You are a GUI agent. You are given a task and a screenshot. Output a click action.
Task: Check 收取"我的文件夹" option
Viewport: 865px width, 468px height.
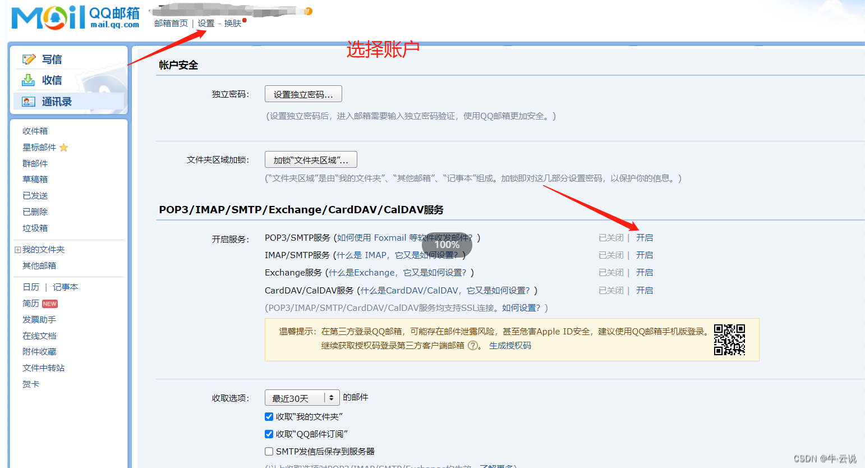pos(269,416)
